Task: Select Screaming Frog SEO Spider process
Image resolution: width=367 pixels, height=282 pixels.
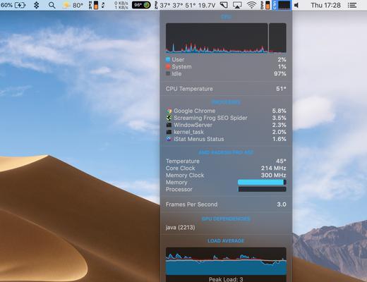Action: coord(226,118)
